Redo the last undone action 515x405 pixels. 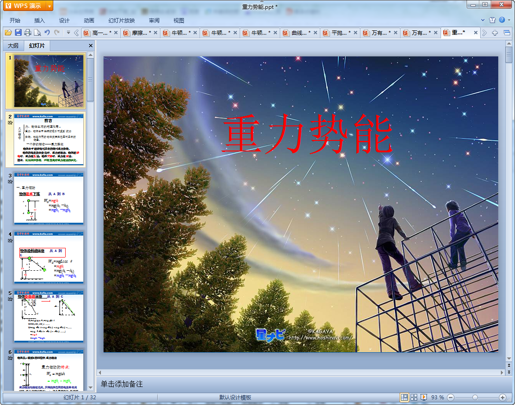57,33
